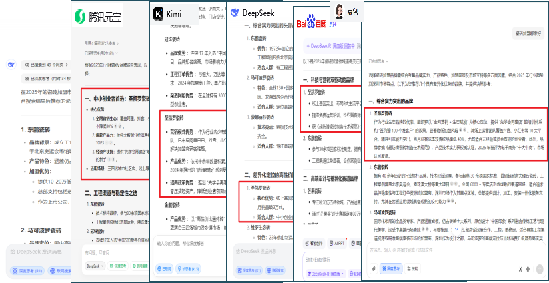Focus Kimi question input box
This screenshot has width=549, height=283.
[189, 243]
